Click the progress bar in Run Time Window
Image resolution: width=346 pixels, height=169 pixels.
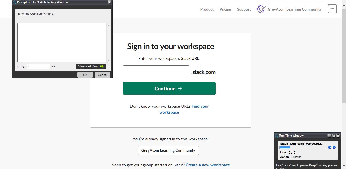(303, 147)
